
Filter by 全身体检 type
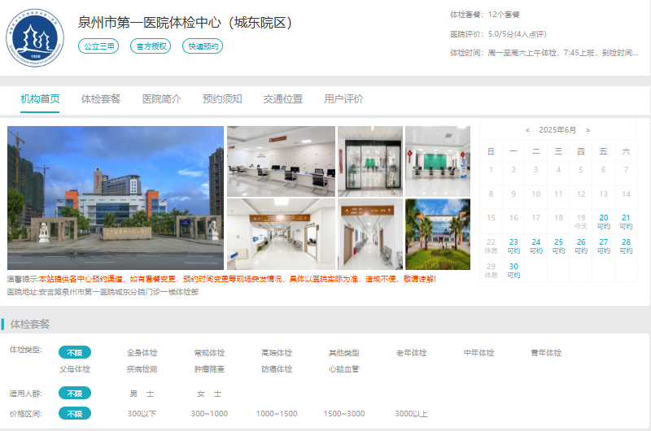[x=142, y=353]
